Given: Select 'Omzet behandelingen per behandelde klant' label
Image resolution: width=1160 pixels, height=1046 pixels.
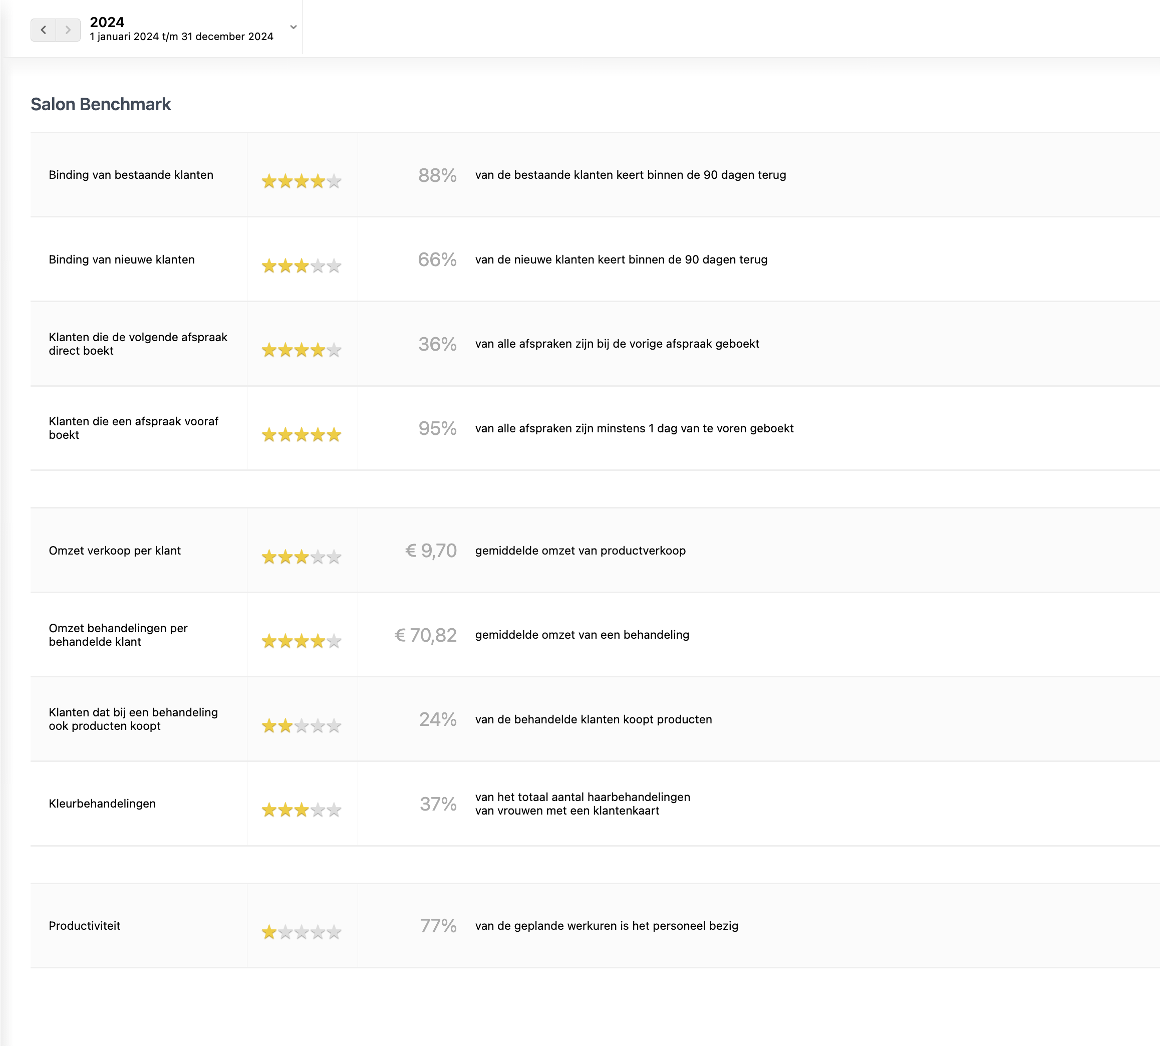Looking at the screenshot, I should pos(118,635).
